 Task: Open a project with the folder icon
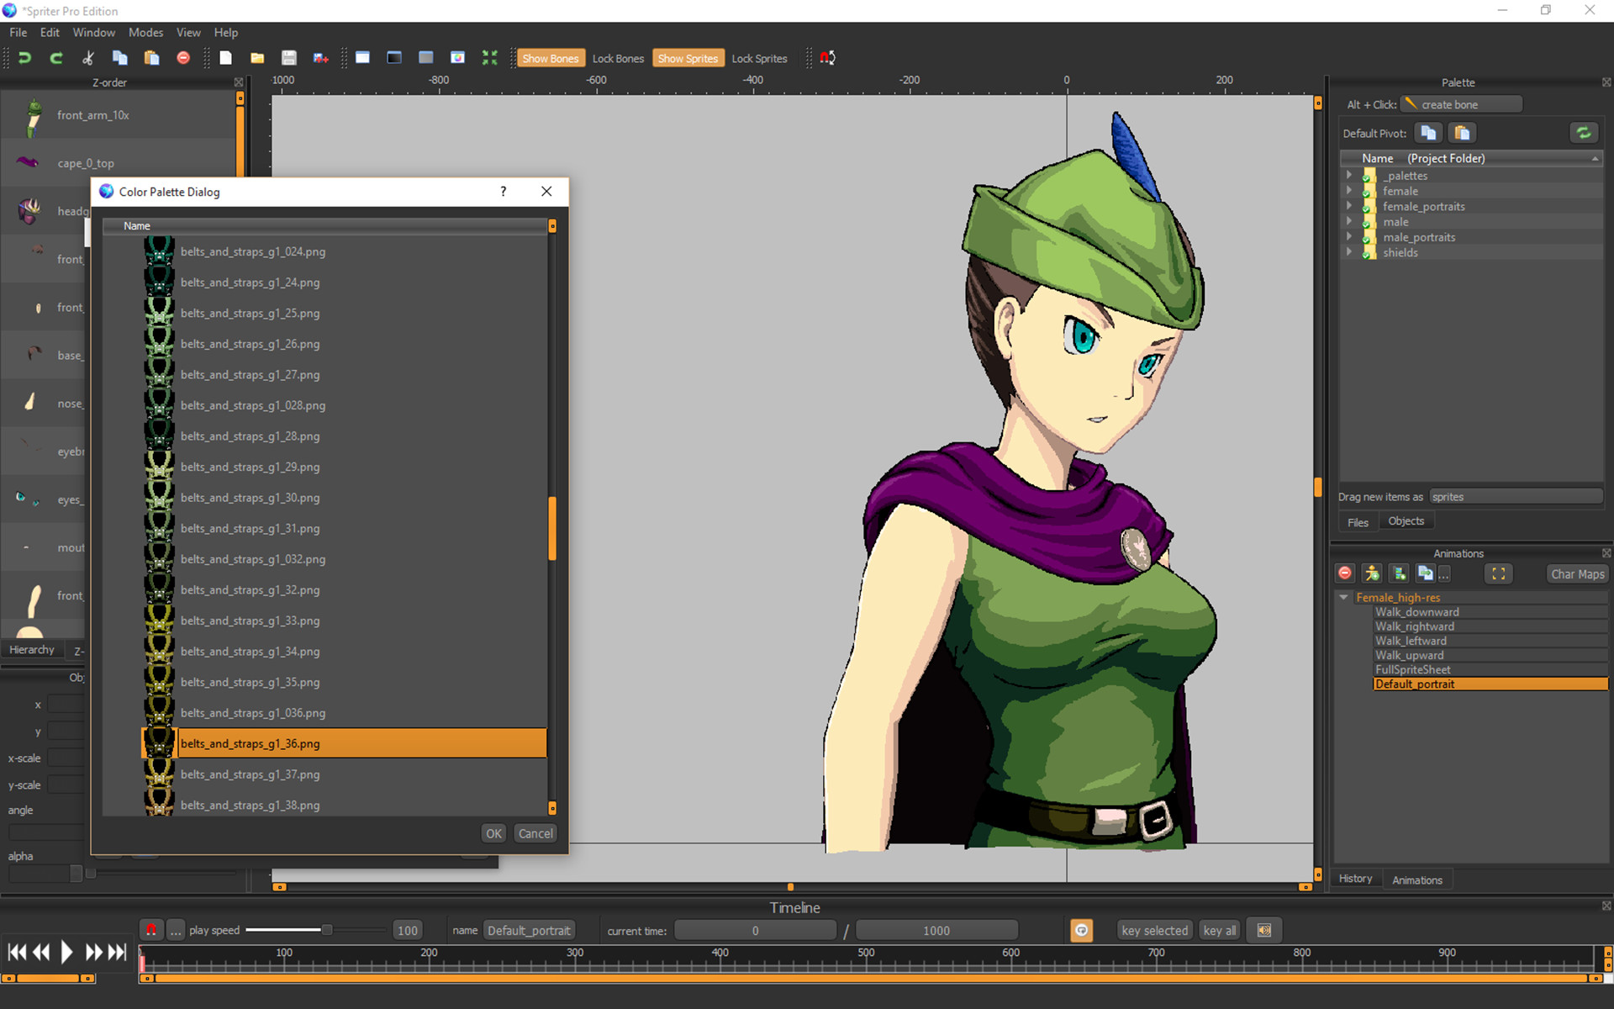(257, 57)
